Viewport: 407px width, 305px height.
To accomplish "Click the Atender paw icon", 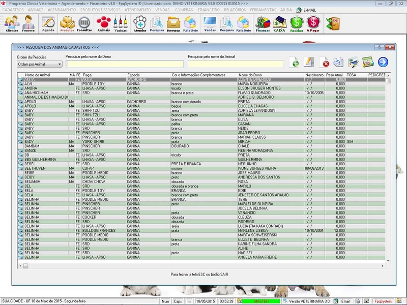I will point(140,24).
